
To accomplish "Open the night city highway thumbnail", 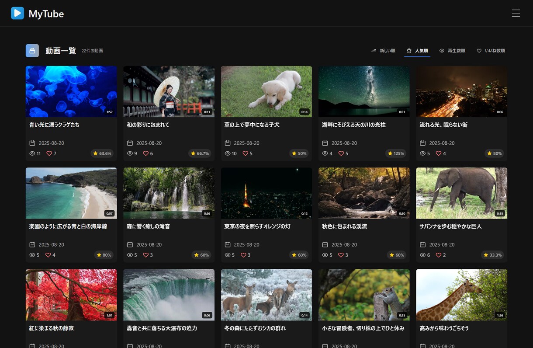I will tap(462, 91).
